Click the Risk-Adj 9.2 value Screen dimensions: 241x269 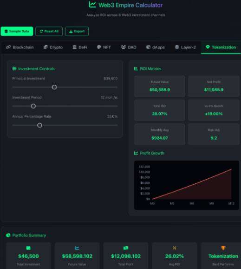click(x=214, y=138)
